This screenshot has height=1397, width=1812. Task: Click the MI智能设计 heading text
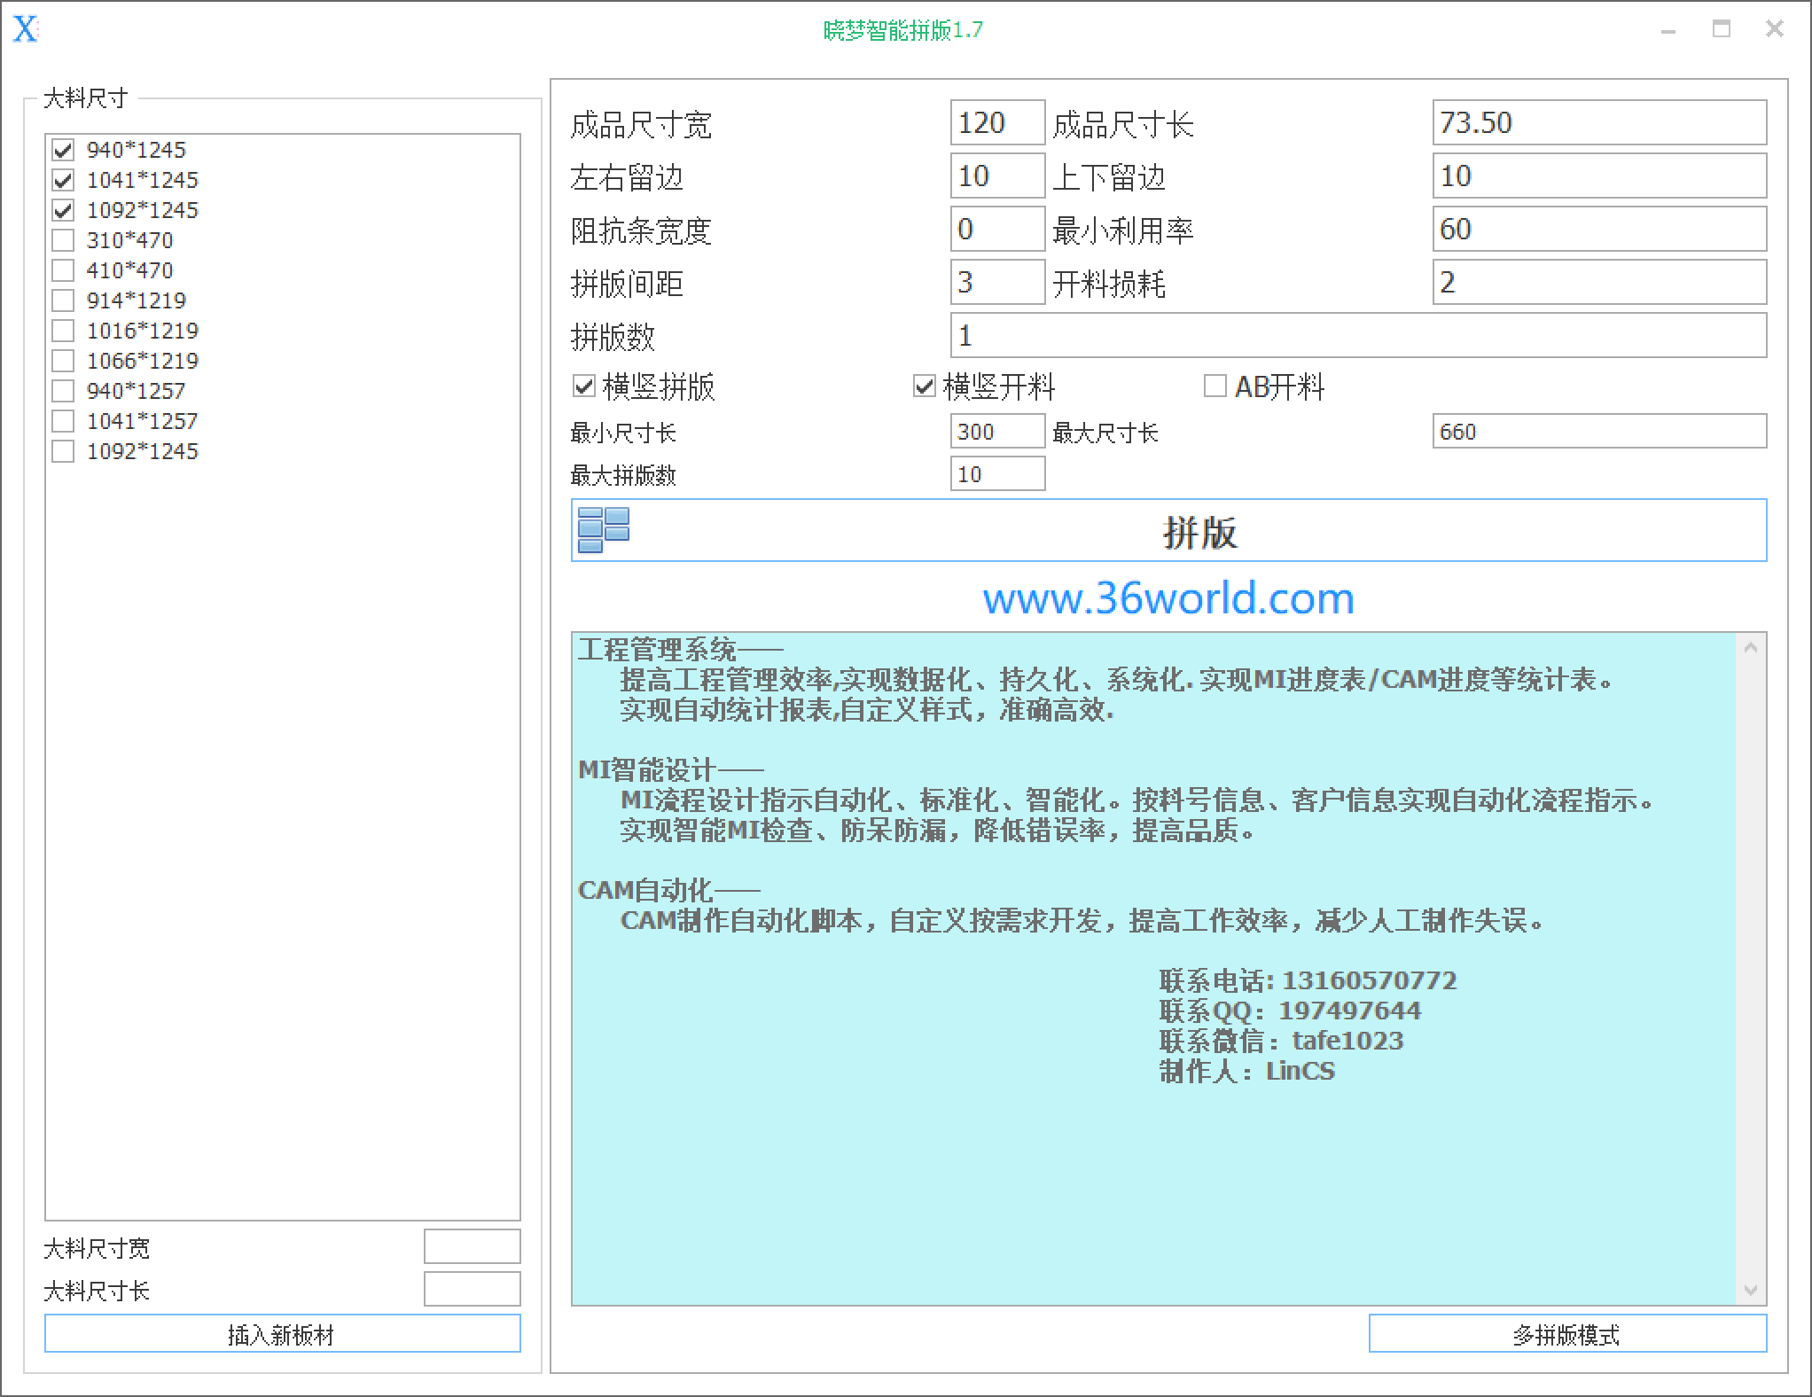671,769
